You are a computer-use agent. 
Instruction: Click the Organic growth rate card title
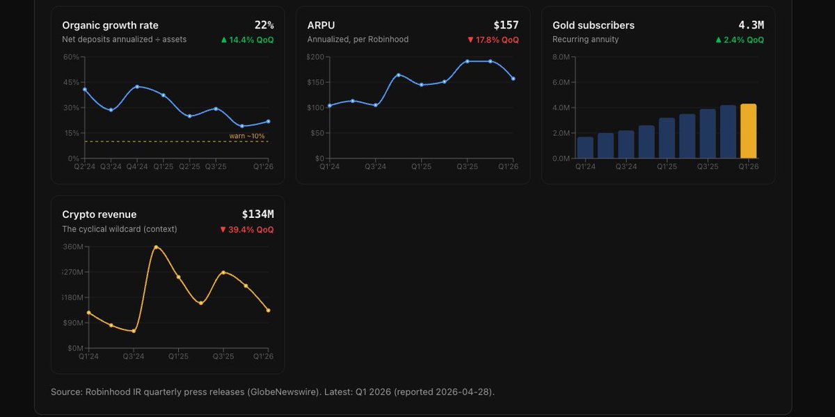point(110,25)
